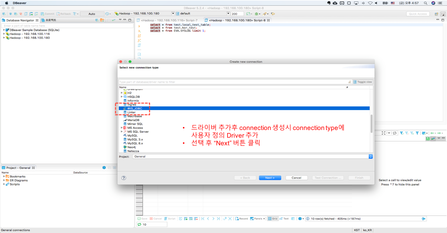Viewport: 447px width, 233px height.
Task: Select Linter driver in the list
Action: (131, 112)
